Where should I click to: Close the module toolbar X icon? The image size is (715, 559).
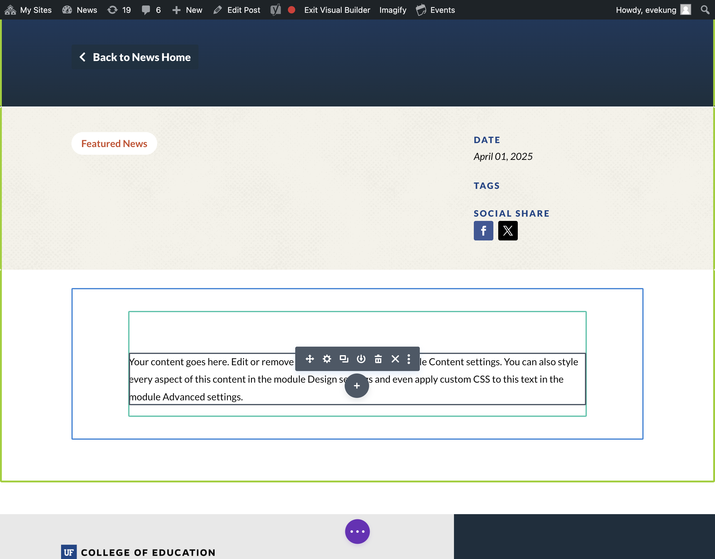(x=395, y=359)
